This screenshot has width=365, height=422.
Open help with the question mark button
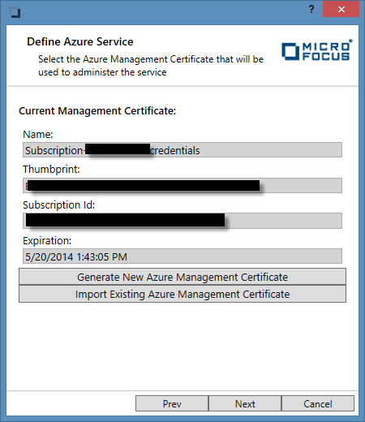(x=311, y=9)
